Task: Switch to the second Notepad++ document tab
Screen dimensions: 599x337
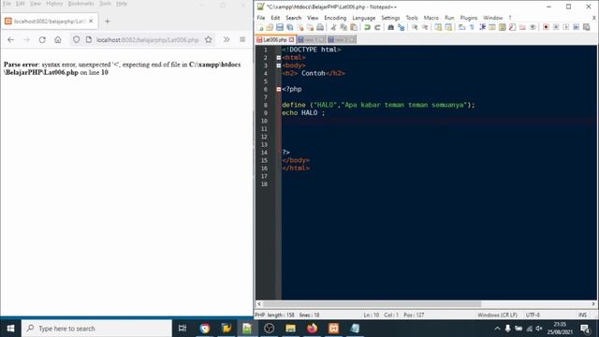Action: (311, 39)
